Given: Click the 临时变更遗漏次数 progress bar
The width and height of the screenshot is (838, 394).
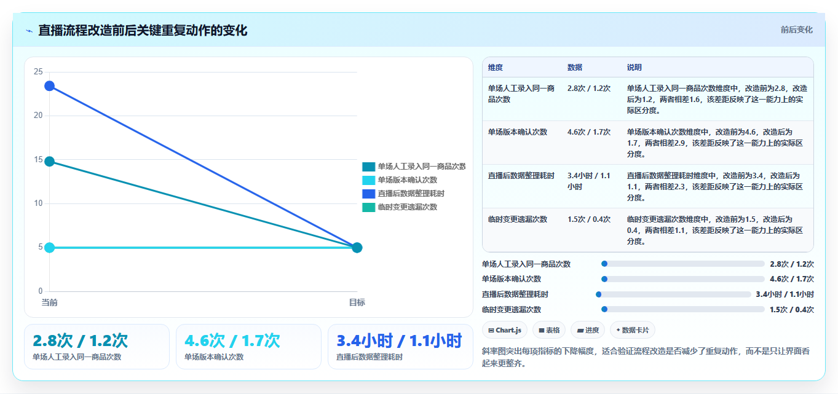Looking at the screenshot, I should (682, 310).
